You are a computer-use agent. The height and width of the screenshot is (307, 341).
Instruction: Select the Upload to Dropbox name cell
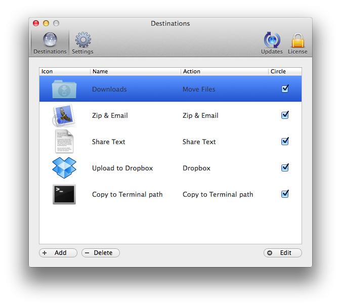[122, 168]
